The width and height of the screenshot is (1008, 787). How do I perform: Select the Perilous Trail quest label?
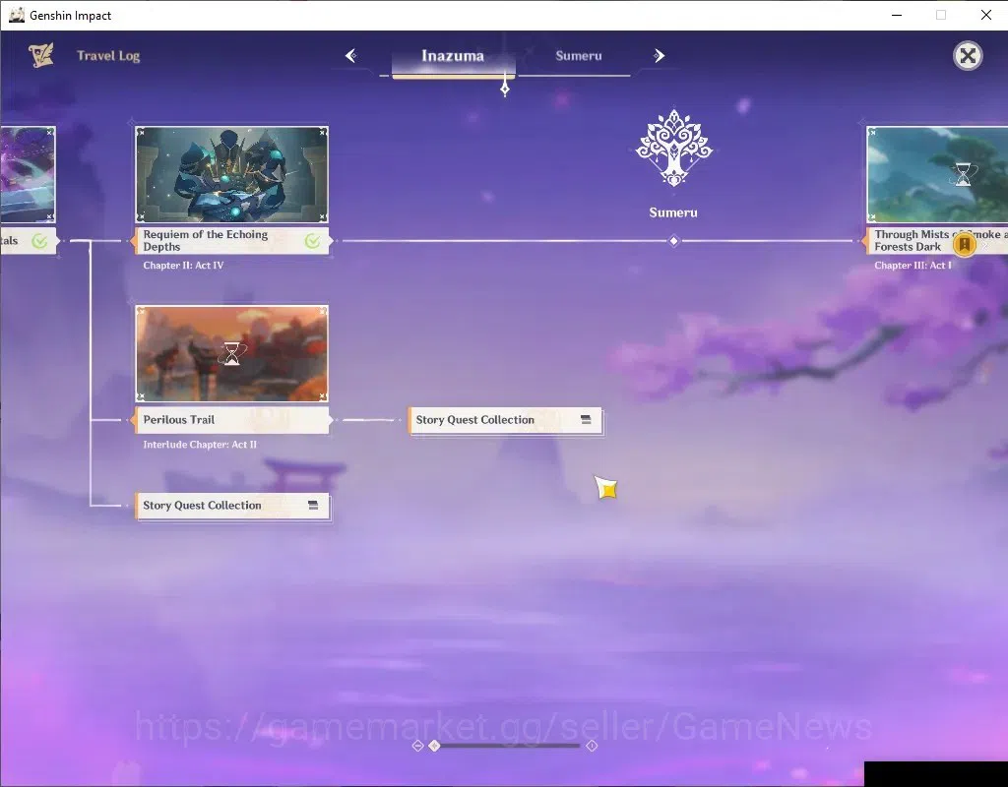click(231, 420)
